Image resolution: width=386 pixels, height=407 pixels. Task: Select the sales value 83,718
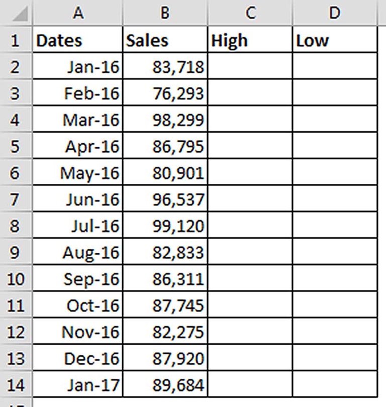(x=166, y=66)
